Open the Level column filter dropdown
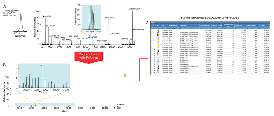 (x=165, y=28)
